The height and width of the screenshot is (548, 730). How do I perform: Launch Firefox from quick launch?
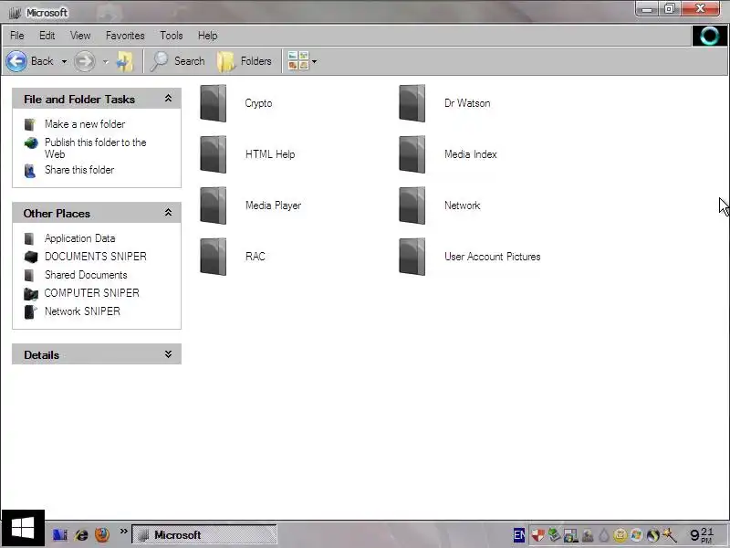[x=102, y=534]
